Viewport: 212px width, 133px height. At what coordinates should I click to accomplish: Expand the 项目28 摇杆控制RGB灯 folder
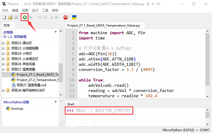coord(3,90)
